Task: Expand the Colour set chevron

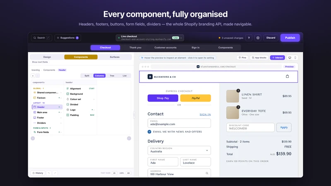Action: (x=94, y=99)
